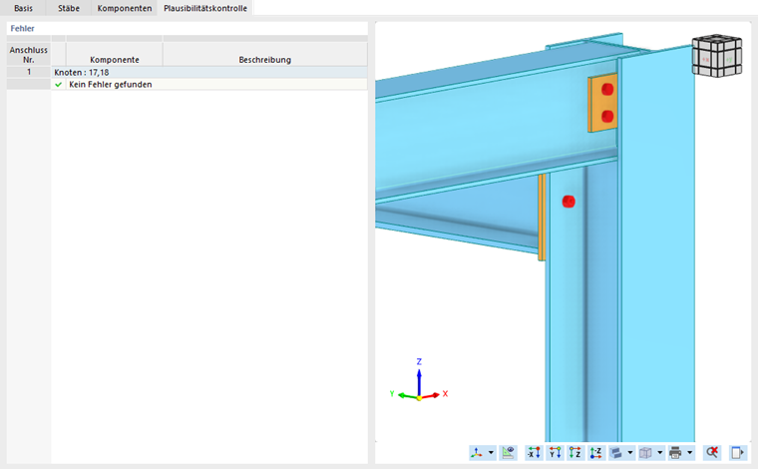Toggle the dimensions visibility icon
The height and width of the screenshot is (469, 758).
(x=508, y=453)
